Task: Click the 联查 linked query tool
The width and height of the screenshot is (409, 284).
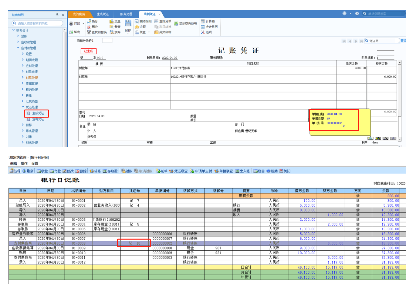Action: pyautogui.click(x=140, y=32)
